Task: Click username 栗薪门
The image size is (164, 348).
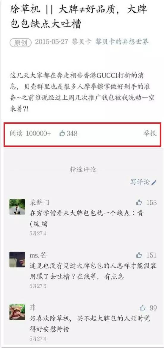Action: point(39,203)
